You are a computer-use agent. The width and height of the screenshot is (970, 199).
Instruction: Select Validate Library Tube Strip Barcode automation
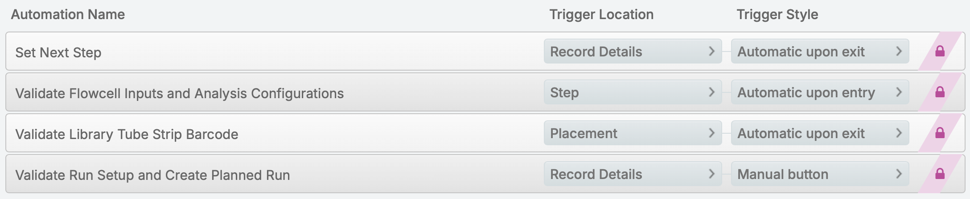(127, 134)
